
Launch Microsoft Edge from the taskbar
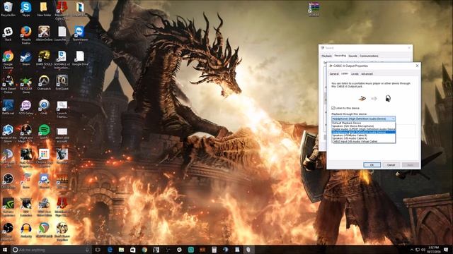[x=110, y=250]
